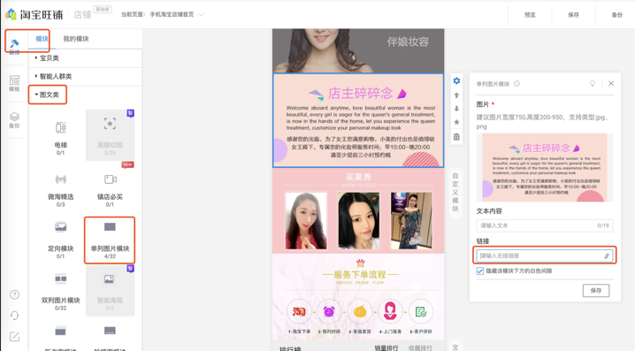This screenshot has width=635, height=351.
Task: Move module up with the arrow icon
Action: 456,95
